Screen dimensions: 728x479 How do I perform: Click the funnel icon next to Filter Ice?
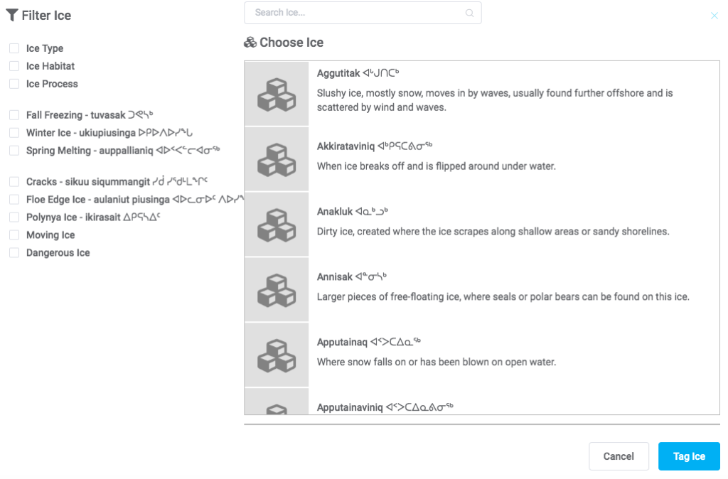tap(12, 15)
